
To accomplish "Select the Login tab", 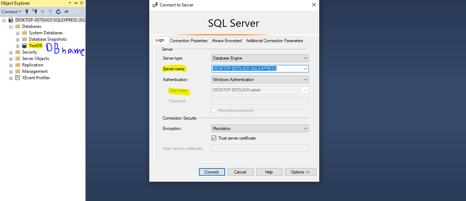I will pyautogui.click(x=160, y=40).
